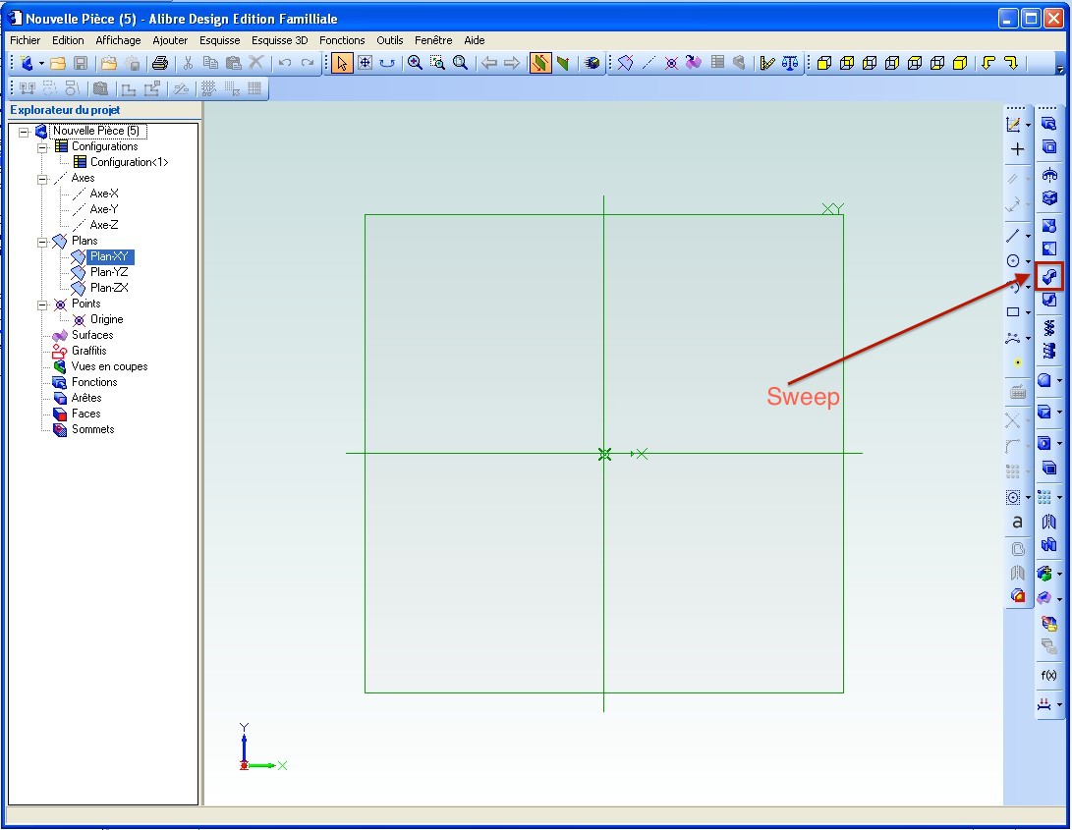Select Axe-Z in the tree
The image size is (1072, 830).
coord(104,225)
